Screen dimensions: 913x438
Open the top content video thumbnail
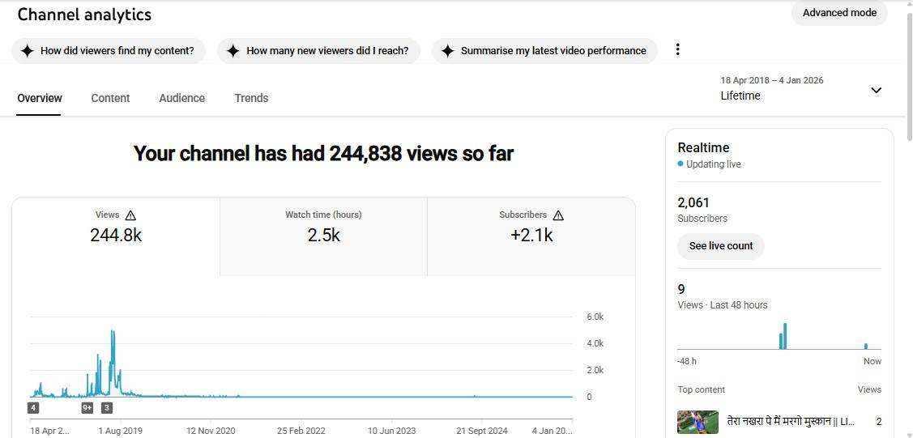click(698, 422)
